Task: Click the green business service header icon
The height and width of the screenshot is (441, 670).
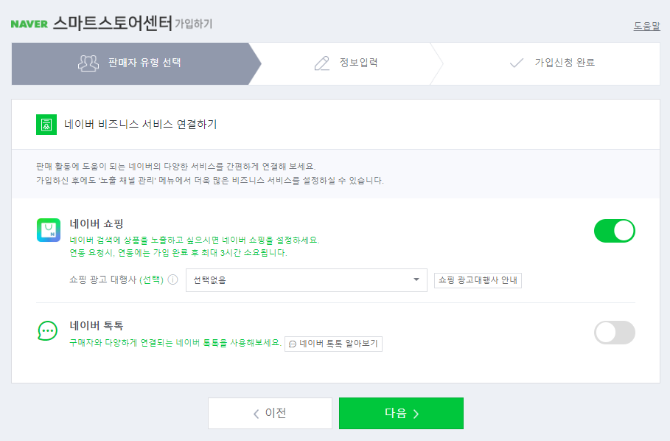Action: pos(46,125)
